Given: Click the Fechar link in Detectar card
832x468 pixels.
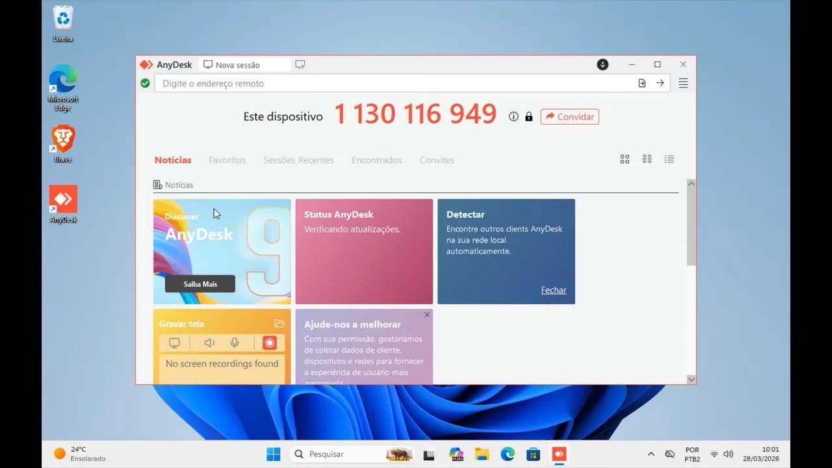Looking at the screenshot, I should coord(554,290).
